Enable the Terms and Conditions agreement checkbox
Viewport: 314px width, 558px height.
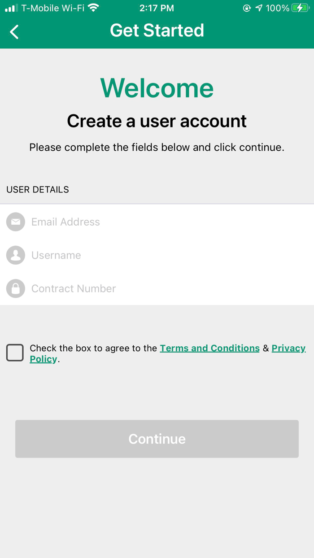tap(15, 353)
